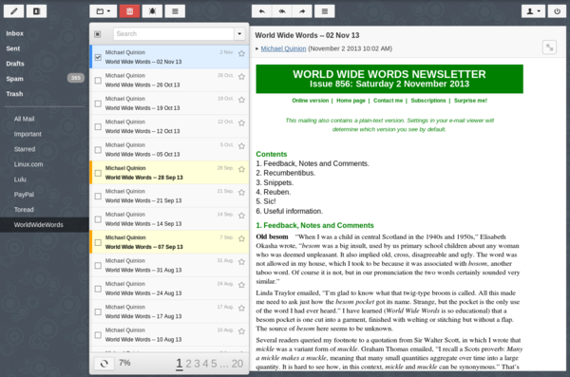Expand the advanced search dropdown arrow
570x377 pixels.
coord(239,34)
